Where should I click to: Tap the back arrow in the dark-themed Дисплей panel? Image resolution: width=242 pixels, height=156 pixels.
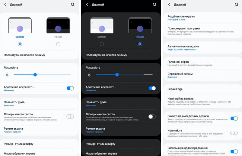(87, 4)
